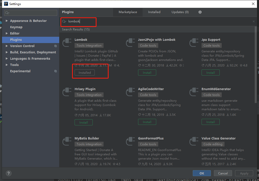259x181 pixels.
Task: Select Plugins in the settings tree
Action: coord(31,40)
